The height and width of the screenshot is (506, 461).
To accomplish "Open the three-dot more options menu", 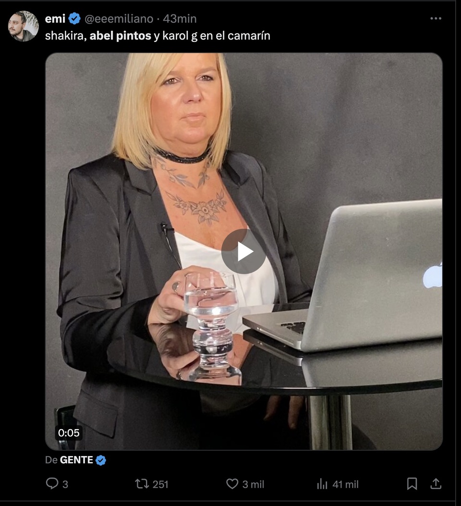I will tap(436, 18).
